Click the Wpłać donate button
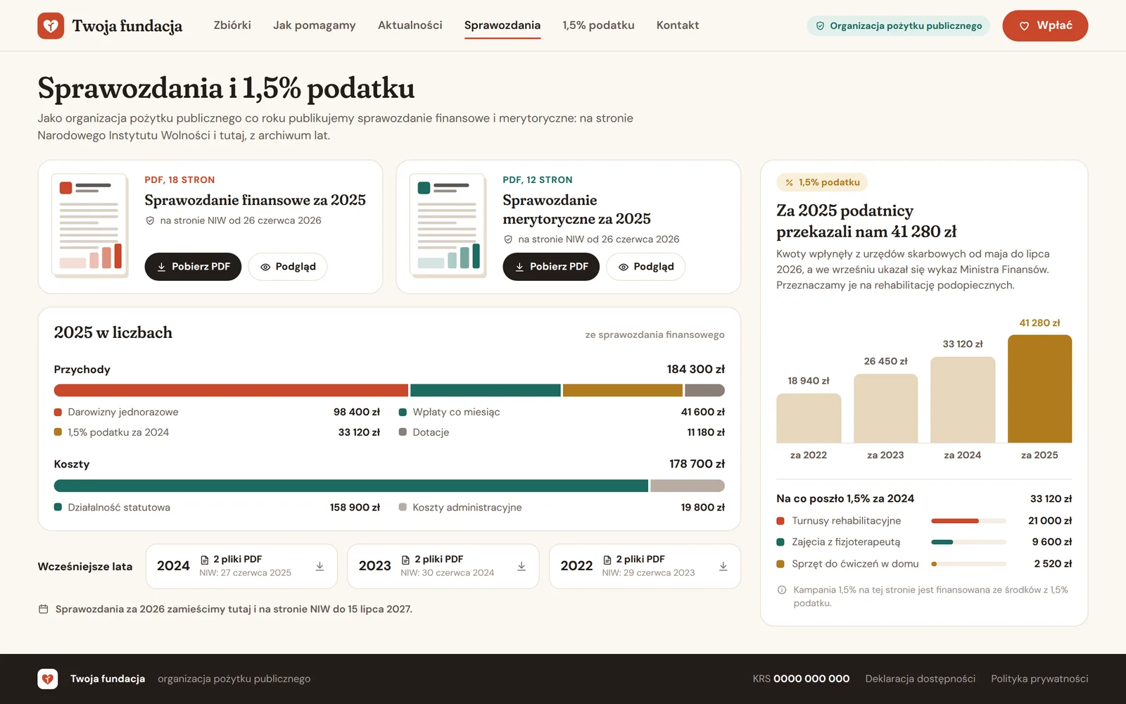The width and height of the screenshot is (1126, 704). (1045, 26)
